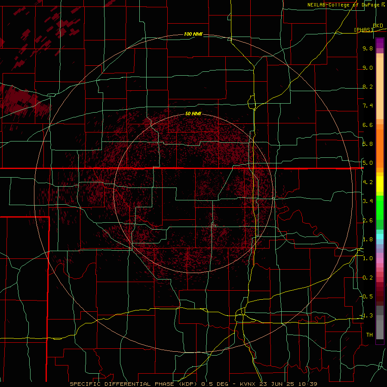
Task: Click the 1.0 value on the legend
Action: tap(368, 258)
